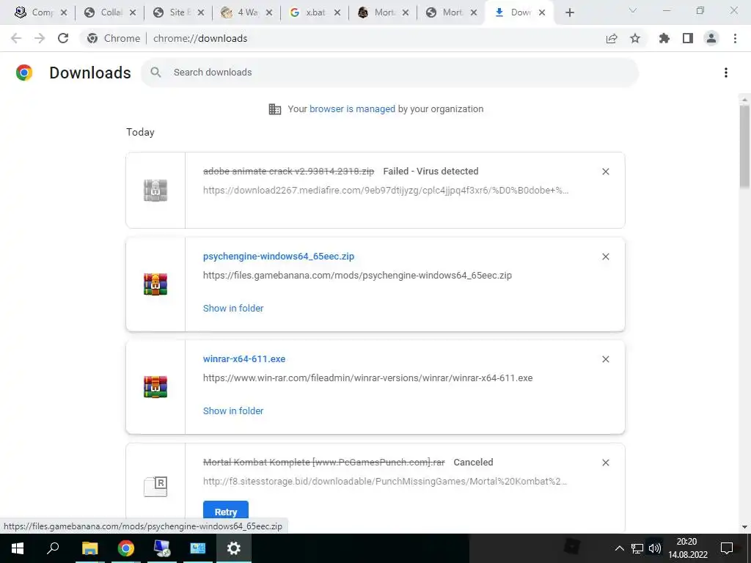
Task: Reload the downloads page
Action: click(63, 38)
